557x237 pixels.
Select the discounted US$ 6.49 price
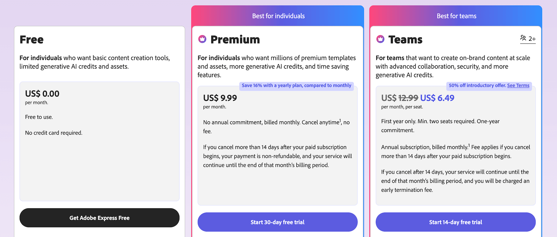click(x=437, y=98)
